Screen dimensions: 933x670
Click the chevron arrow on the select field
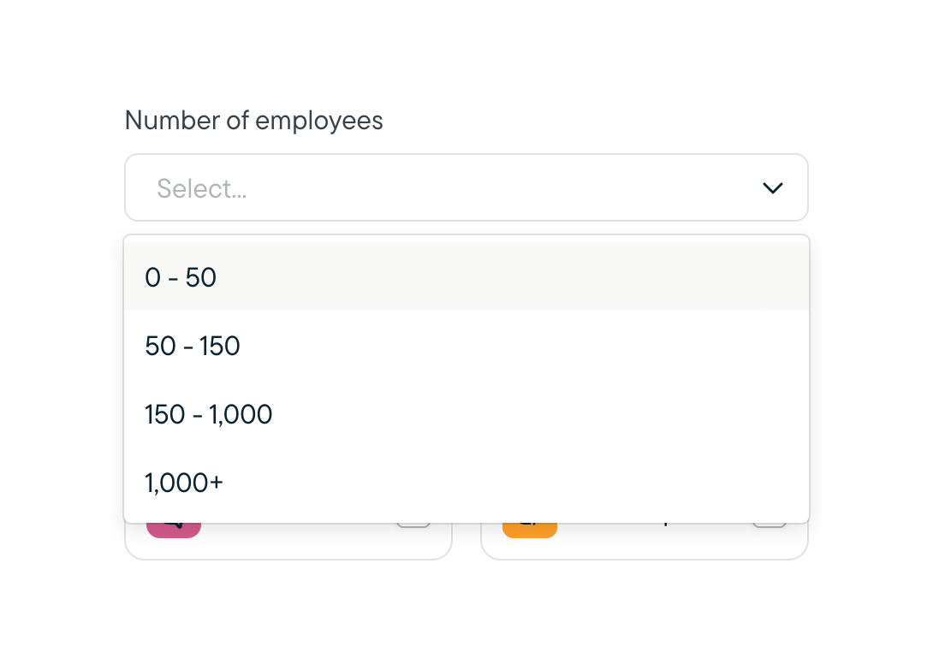pos(773,187)
